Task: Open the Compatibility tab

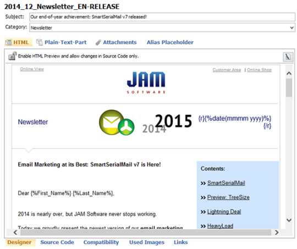Action: [x=101, y=242]
